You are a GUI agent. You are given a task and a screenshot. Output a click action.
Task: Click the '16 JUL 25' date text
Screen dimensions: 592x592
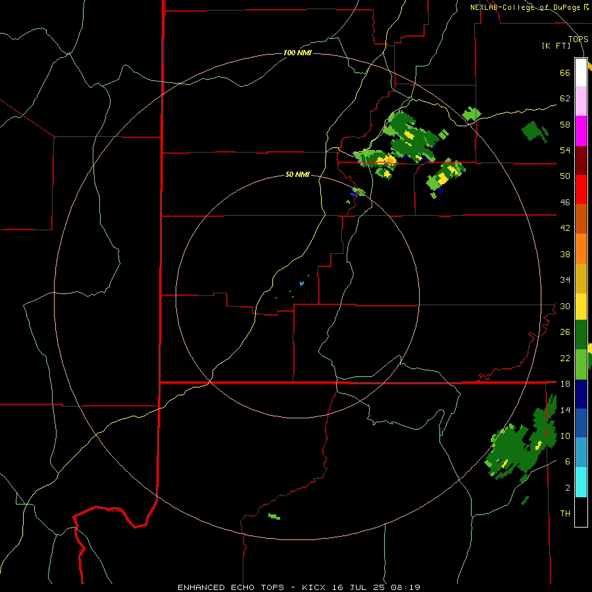pyautogui.click(x=358, y=587)
